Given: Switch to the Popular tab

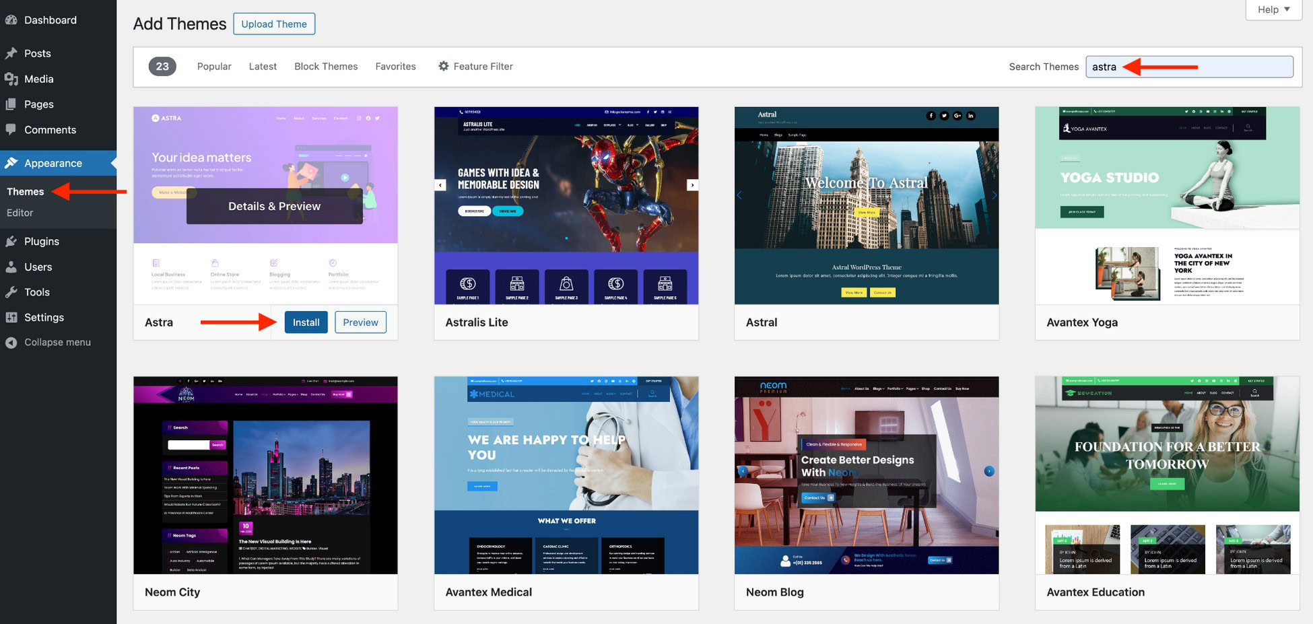Looking at the screenshot, I should (214, 66).
